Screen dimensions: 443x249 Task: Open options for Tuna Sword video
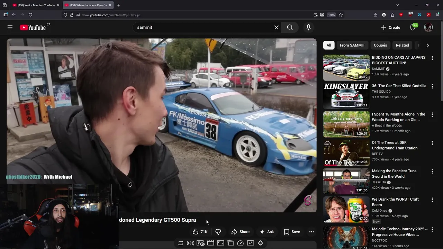click(432, 172)
